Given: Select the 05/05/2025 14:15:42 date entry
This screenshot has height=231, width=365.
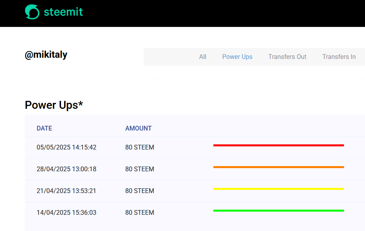Looking at the screenshot, I should click(67, 147).
